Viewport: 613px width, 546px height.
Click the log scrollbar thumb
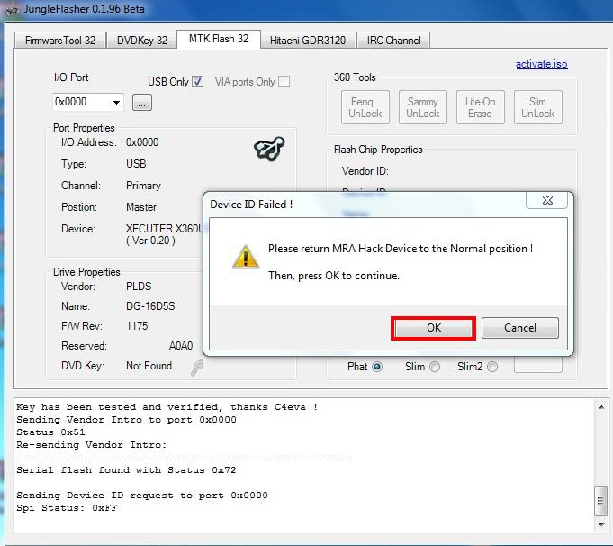[601, 501]
